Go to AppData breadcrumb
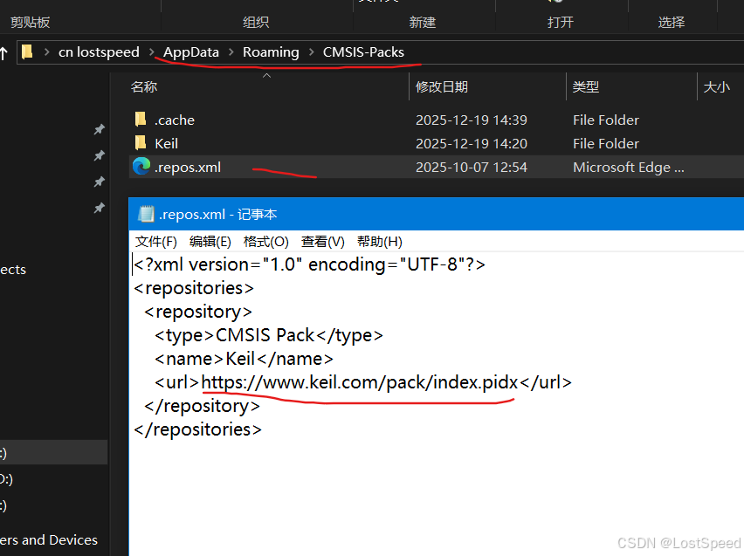The width and height of the screenshot is (744, 556). pyautogui.click(x=191, y=52)
